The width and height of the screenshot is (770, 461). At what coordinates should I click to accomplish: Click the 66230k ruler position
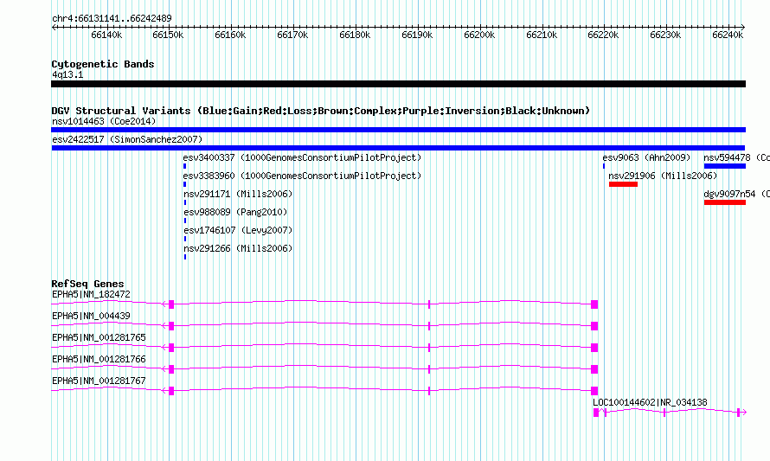665,35
